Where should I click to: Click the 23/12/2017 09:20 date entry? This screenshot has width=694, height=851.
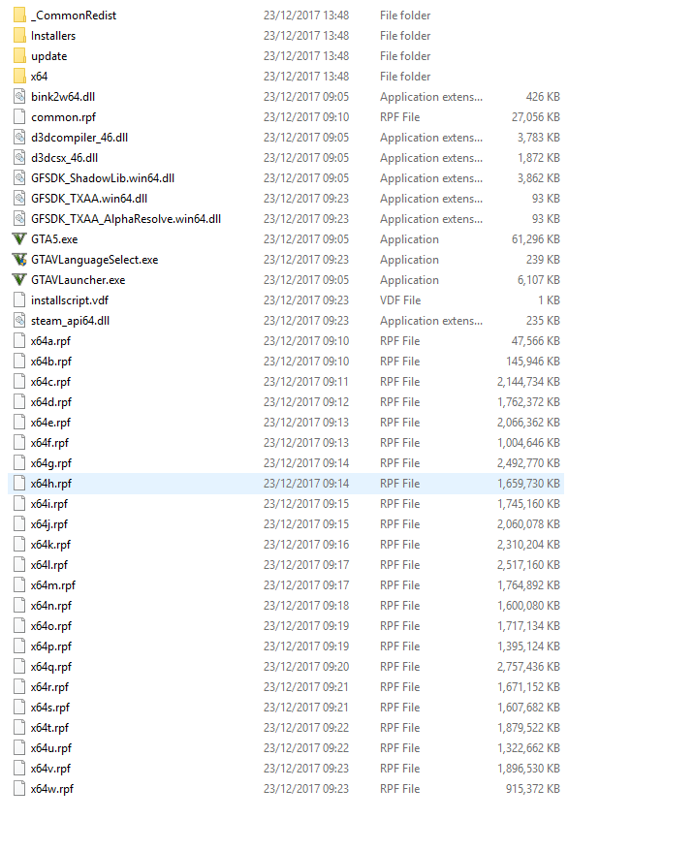[x=306, y=667]
